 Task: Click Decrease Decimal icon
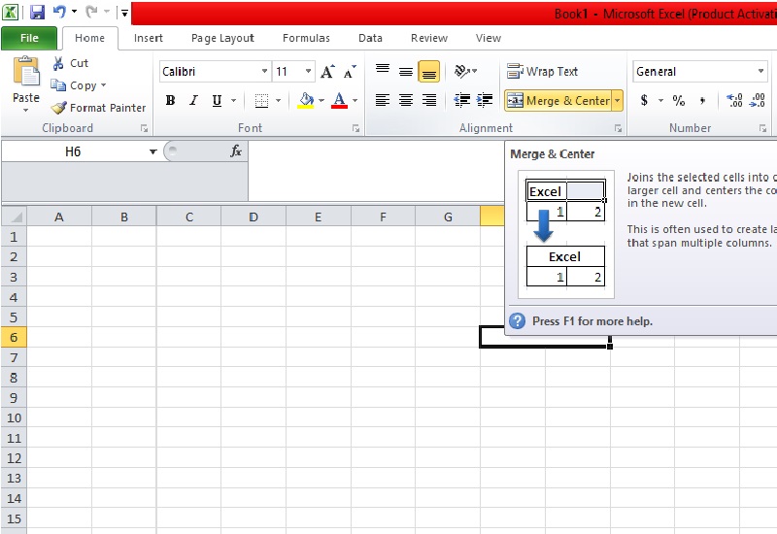pos(758,101)
